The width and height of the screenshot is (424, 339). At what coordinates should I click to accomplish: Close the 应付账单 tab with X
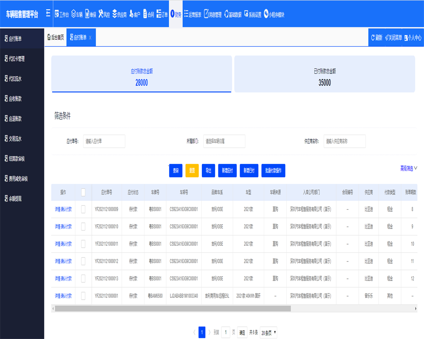pyautogui.click(x=90, y=38)
